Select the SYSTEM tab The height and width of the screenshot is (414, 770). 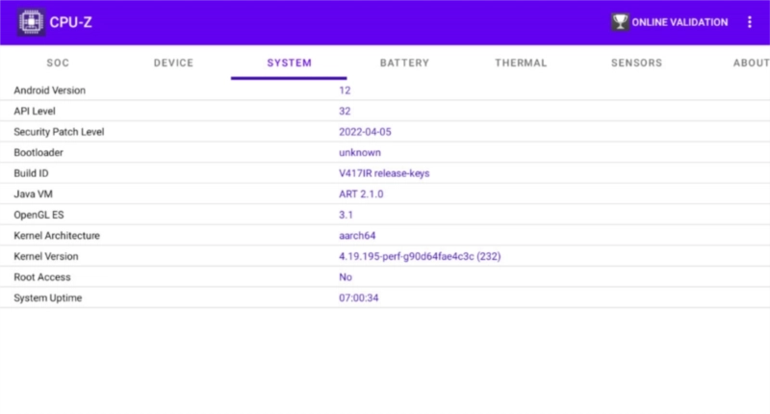[x=289, y=64]
